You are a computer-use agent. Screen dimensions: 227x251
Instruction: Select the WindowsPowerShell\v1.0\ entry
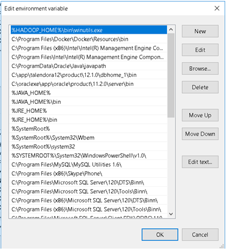click(88, 156)
